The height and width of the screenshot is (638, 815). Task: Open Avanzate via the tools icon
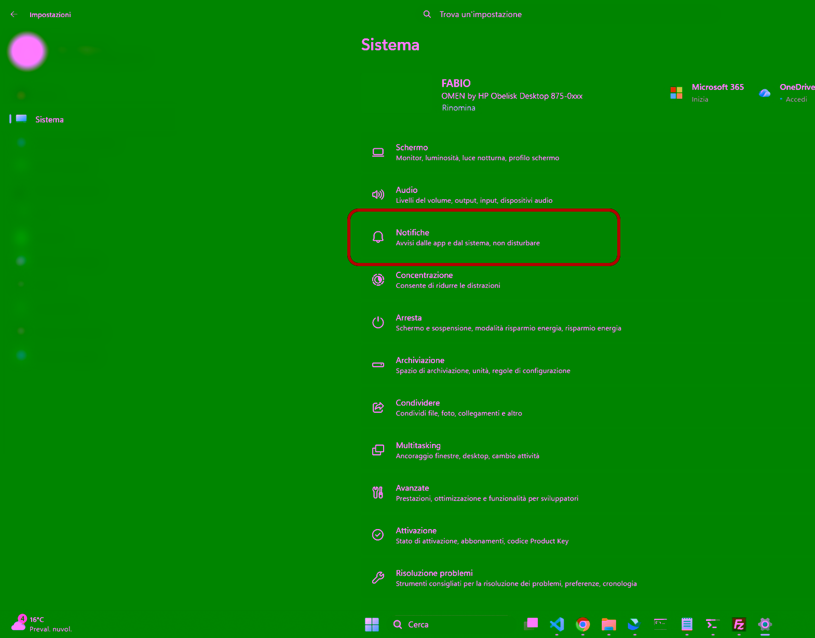[378, 493]
